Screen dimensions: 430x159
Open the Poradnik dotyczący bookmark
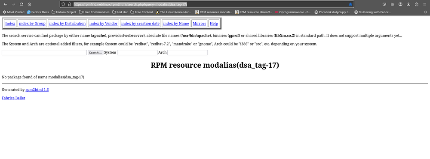pyautogui.click(x=333, y=12)
